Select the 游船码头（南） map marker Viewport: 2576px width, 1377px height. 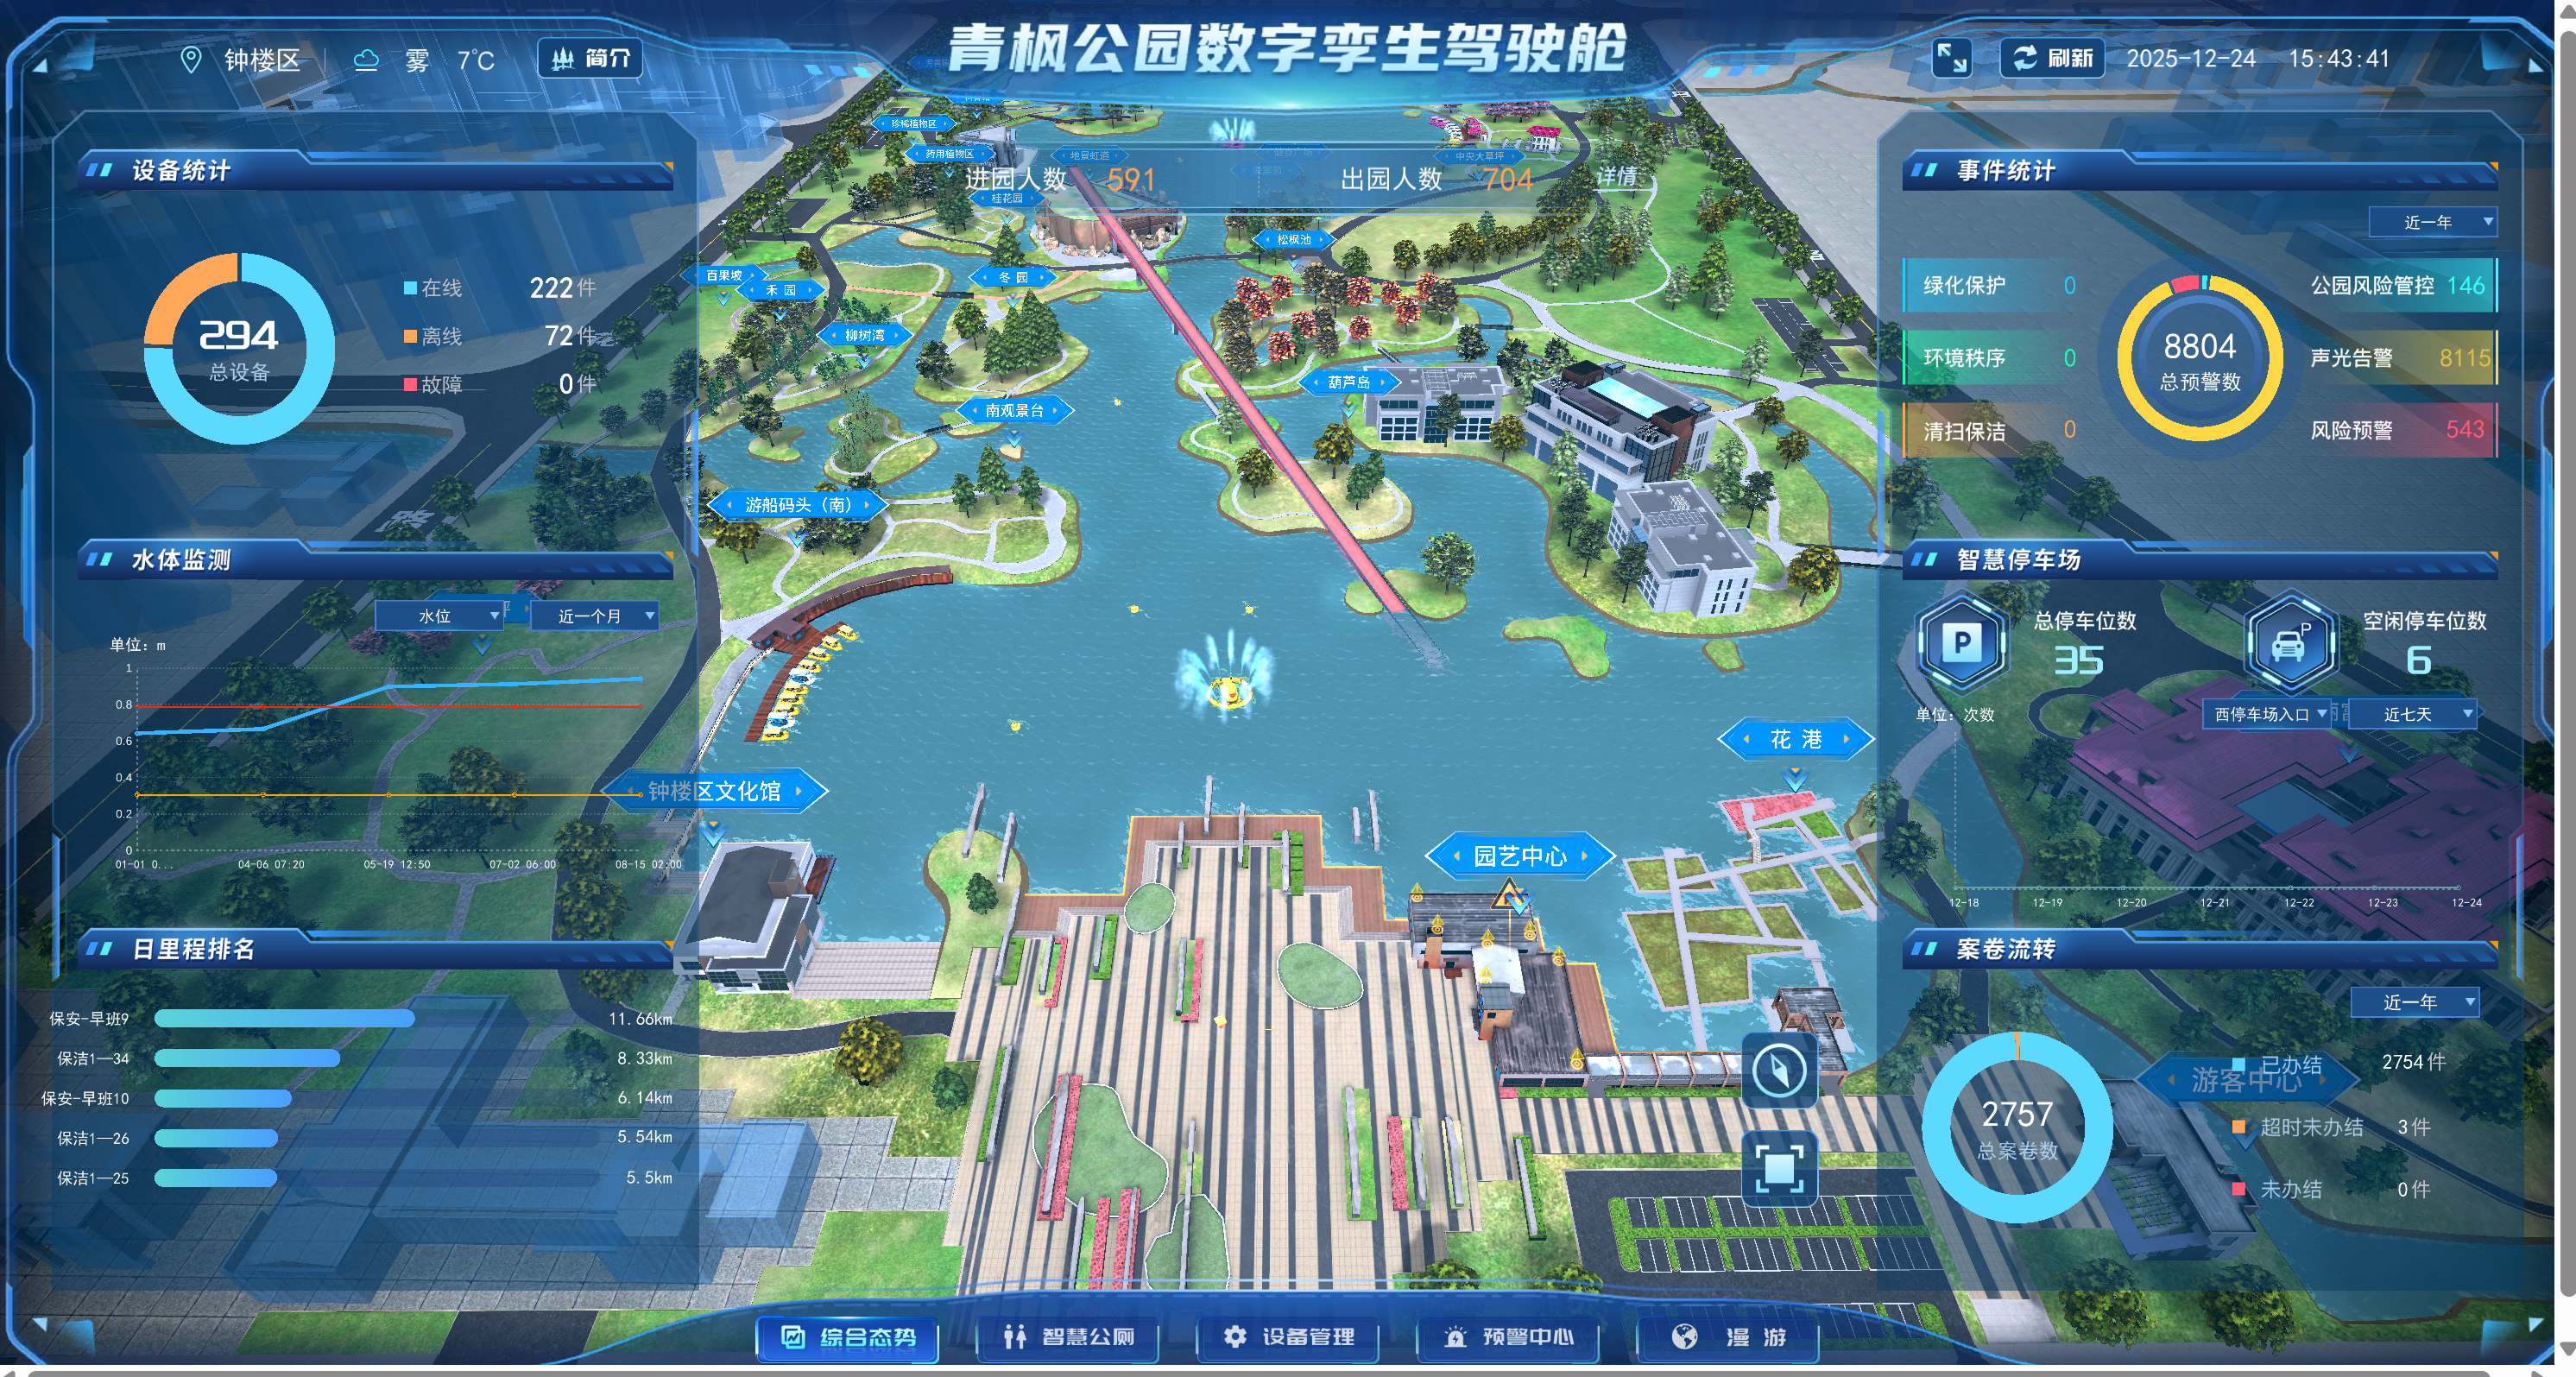[797, 505]
